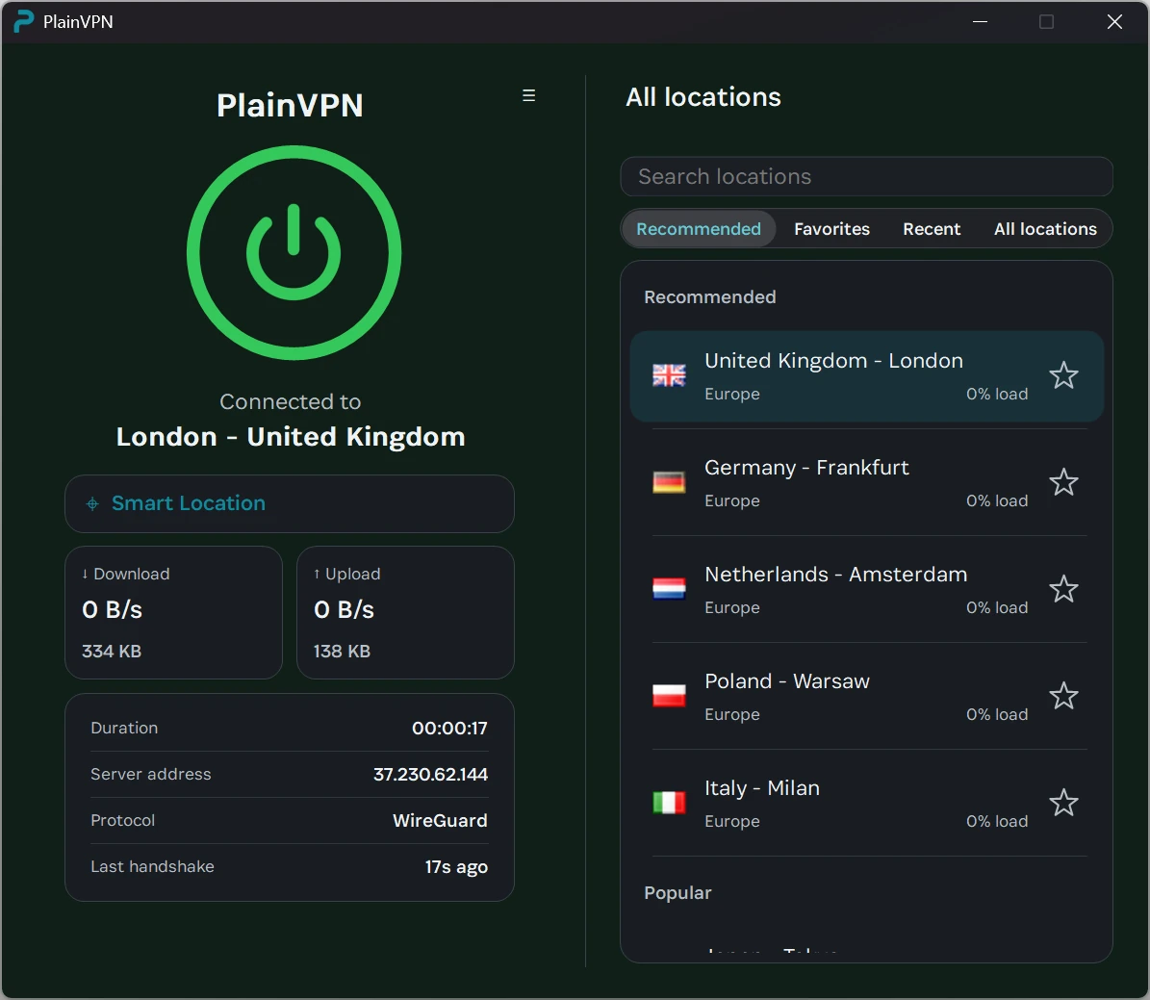The image size is (1150, 1000).
Task: Click the All locations panel title
Action: pyautogui.click(x=703, y=97)
